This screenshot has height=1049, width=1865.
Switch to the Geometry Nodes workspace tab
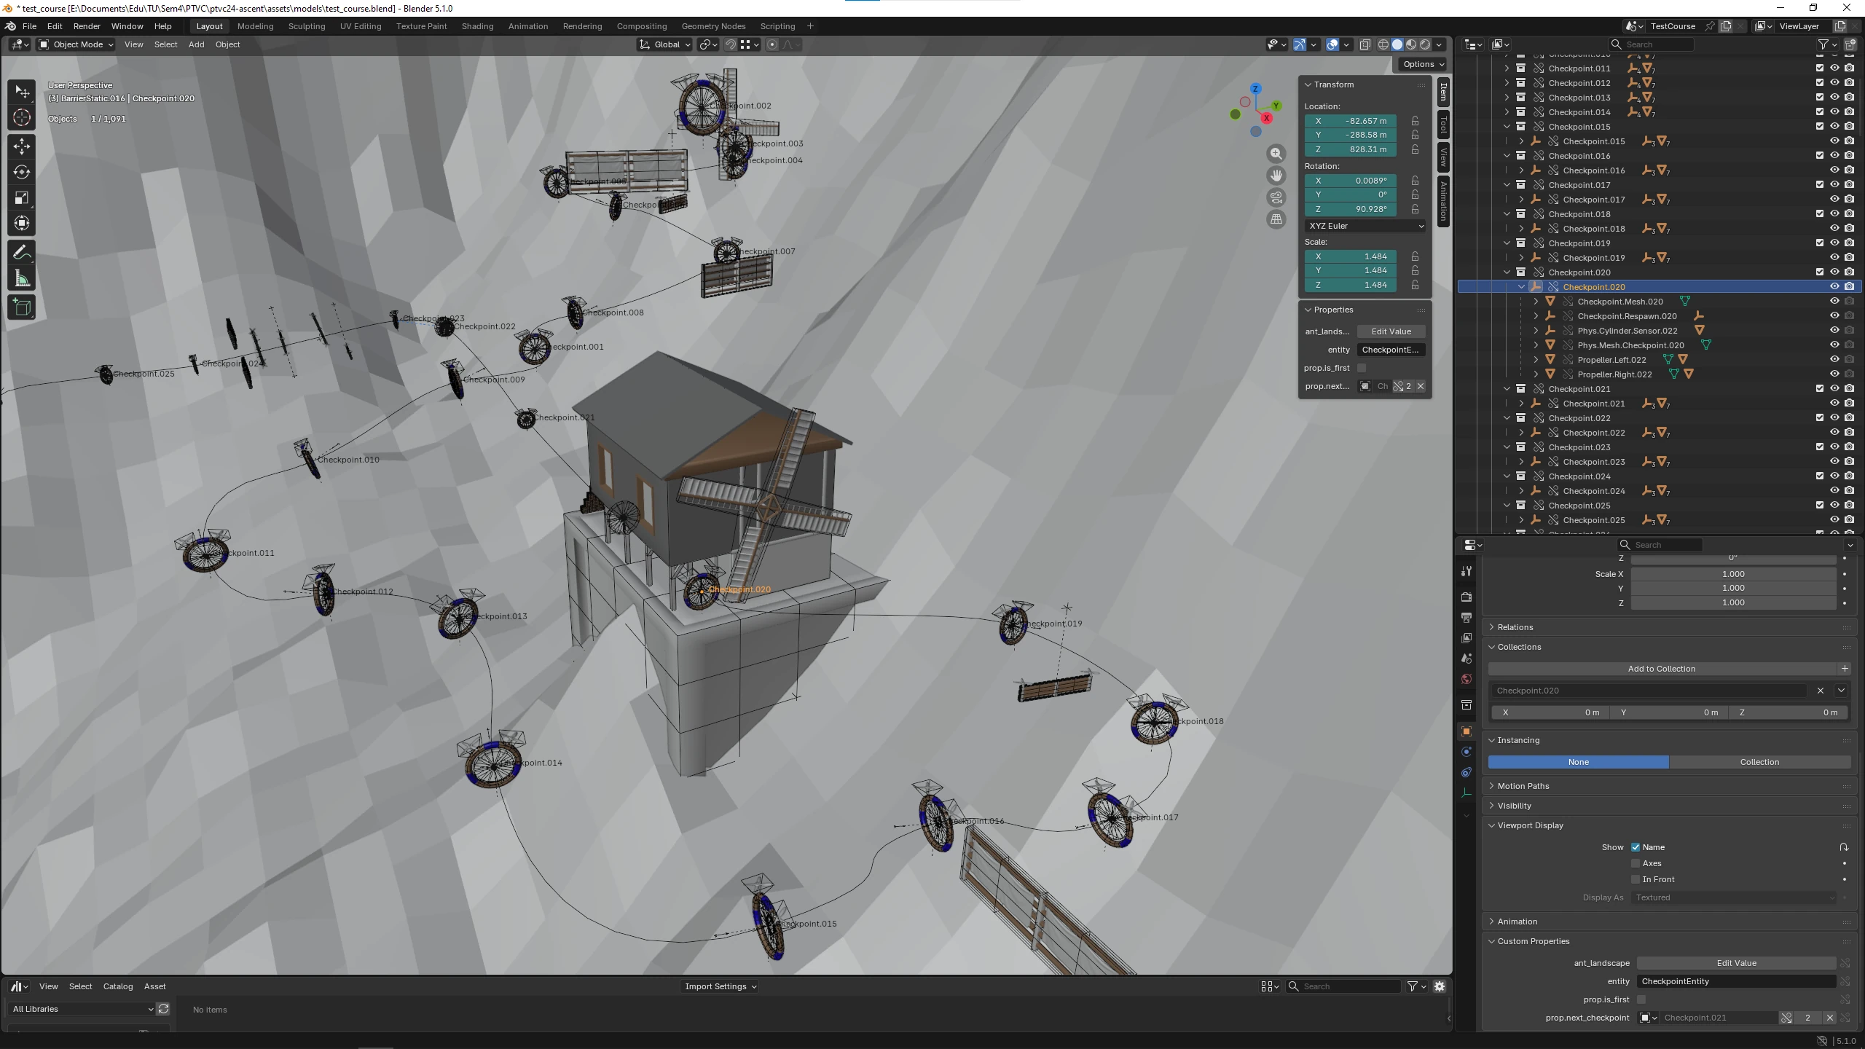coord(713,26)
